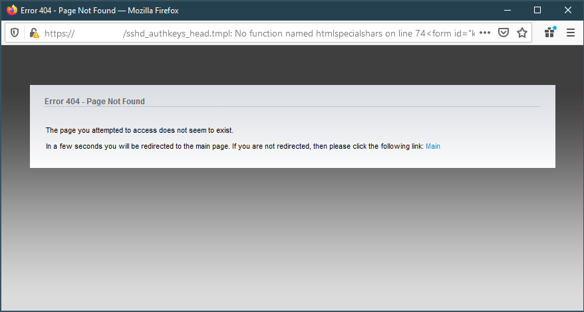This screenshot has height=312, width=584.
Task: Click the window title text in title bar
Action: click(x=100, y=11)
